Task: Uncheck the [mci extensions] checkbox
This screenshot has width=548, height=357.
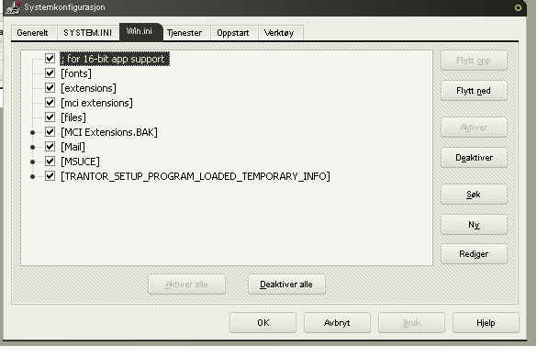Action: click(50, 103)
